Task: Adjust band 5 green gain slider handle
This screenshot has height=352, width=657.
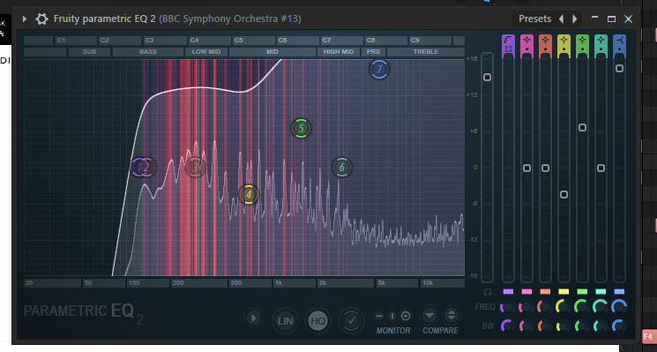Action: click(x=582, y=127)
